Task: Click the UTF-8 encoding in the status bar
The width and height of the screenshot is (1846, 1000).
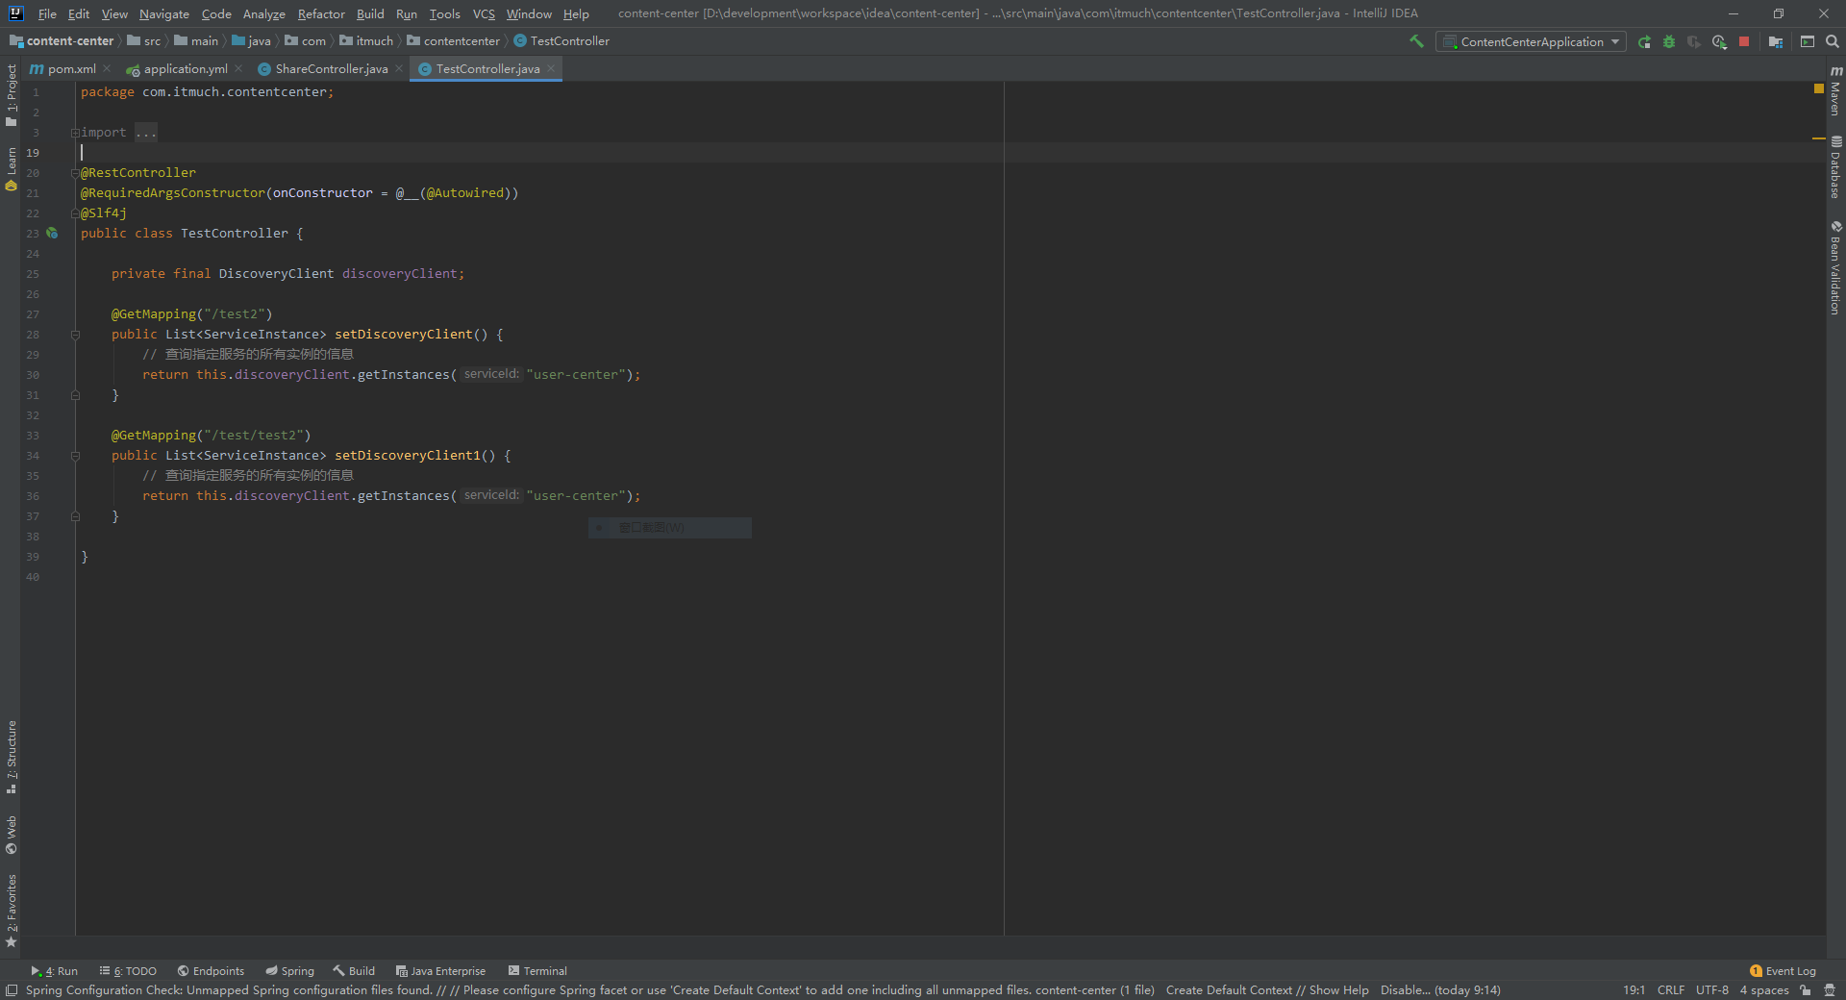Action: tap(1711, 990)
